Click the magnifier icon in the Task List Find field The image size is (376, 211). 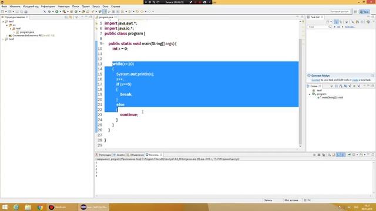pyautogui.click(x=330, y=27)
